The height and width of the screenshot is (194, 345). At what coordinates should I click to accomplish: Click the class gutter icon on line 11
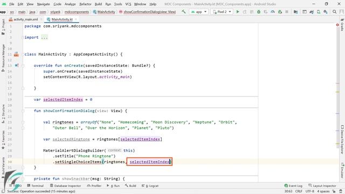point(16,54)
